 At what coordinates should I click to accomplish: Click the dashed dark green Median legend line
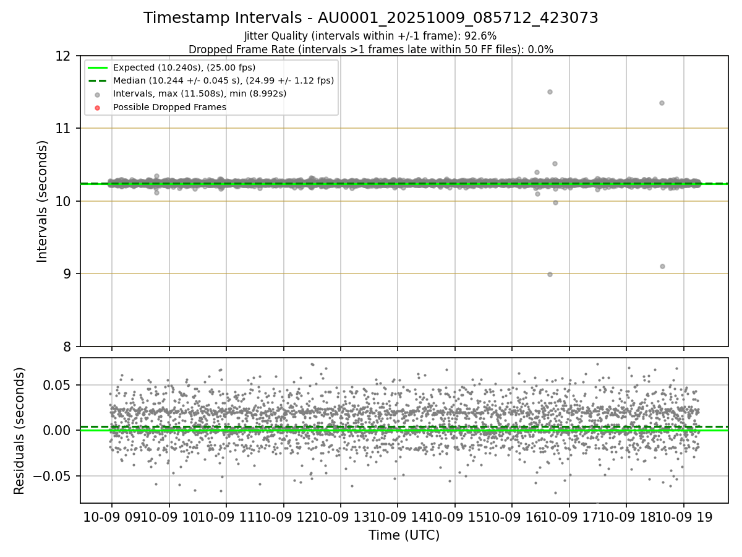tap(98, 80)
